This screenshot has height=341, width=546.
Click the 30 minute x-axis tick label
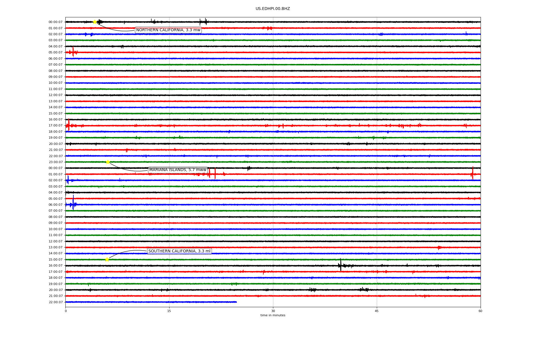point(273,311)
